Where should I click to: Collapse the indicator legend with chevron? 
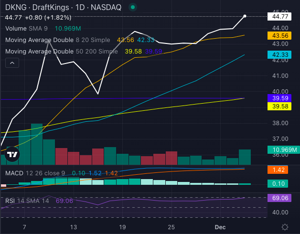pos(12,63)
